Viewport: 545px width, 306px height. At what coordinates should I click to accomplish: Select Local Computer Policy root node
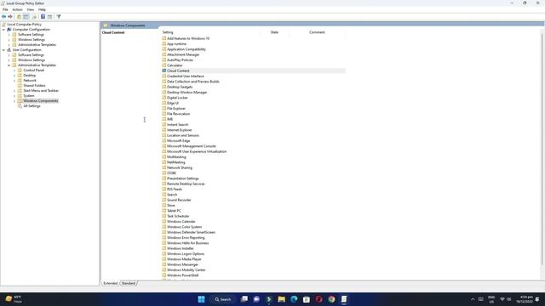tap(25, 25)
